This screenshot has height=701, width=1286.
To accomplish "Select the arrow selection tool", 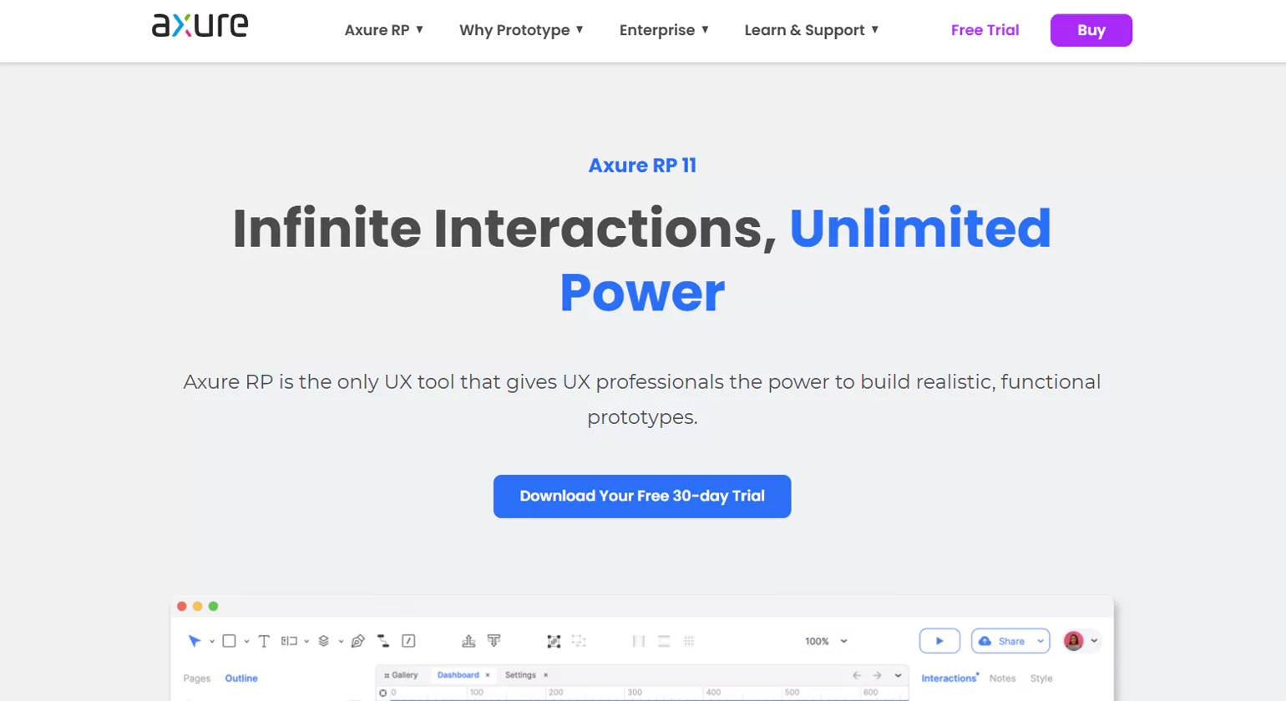I will (x=194, y=640).
